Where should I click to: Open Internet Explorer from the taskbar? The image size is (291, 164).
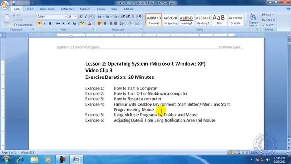point(20,159)
